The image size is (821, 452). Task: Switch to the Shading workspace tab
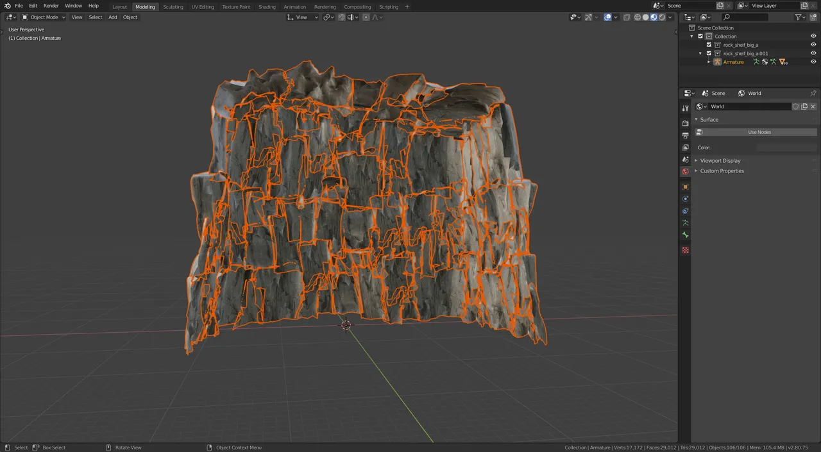267,7
